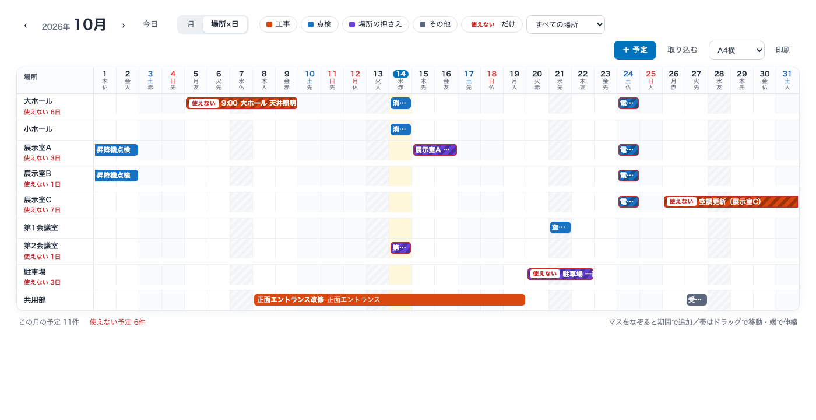
Task: Click the 印刷 print button
Action: [x=783, y=50]
